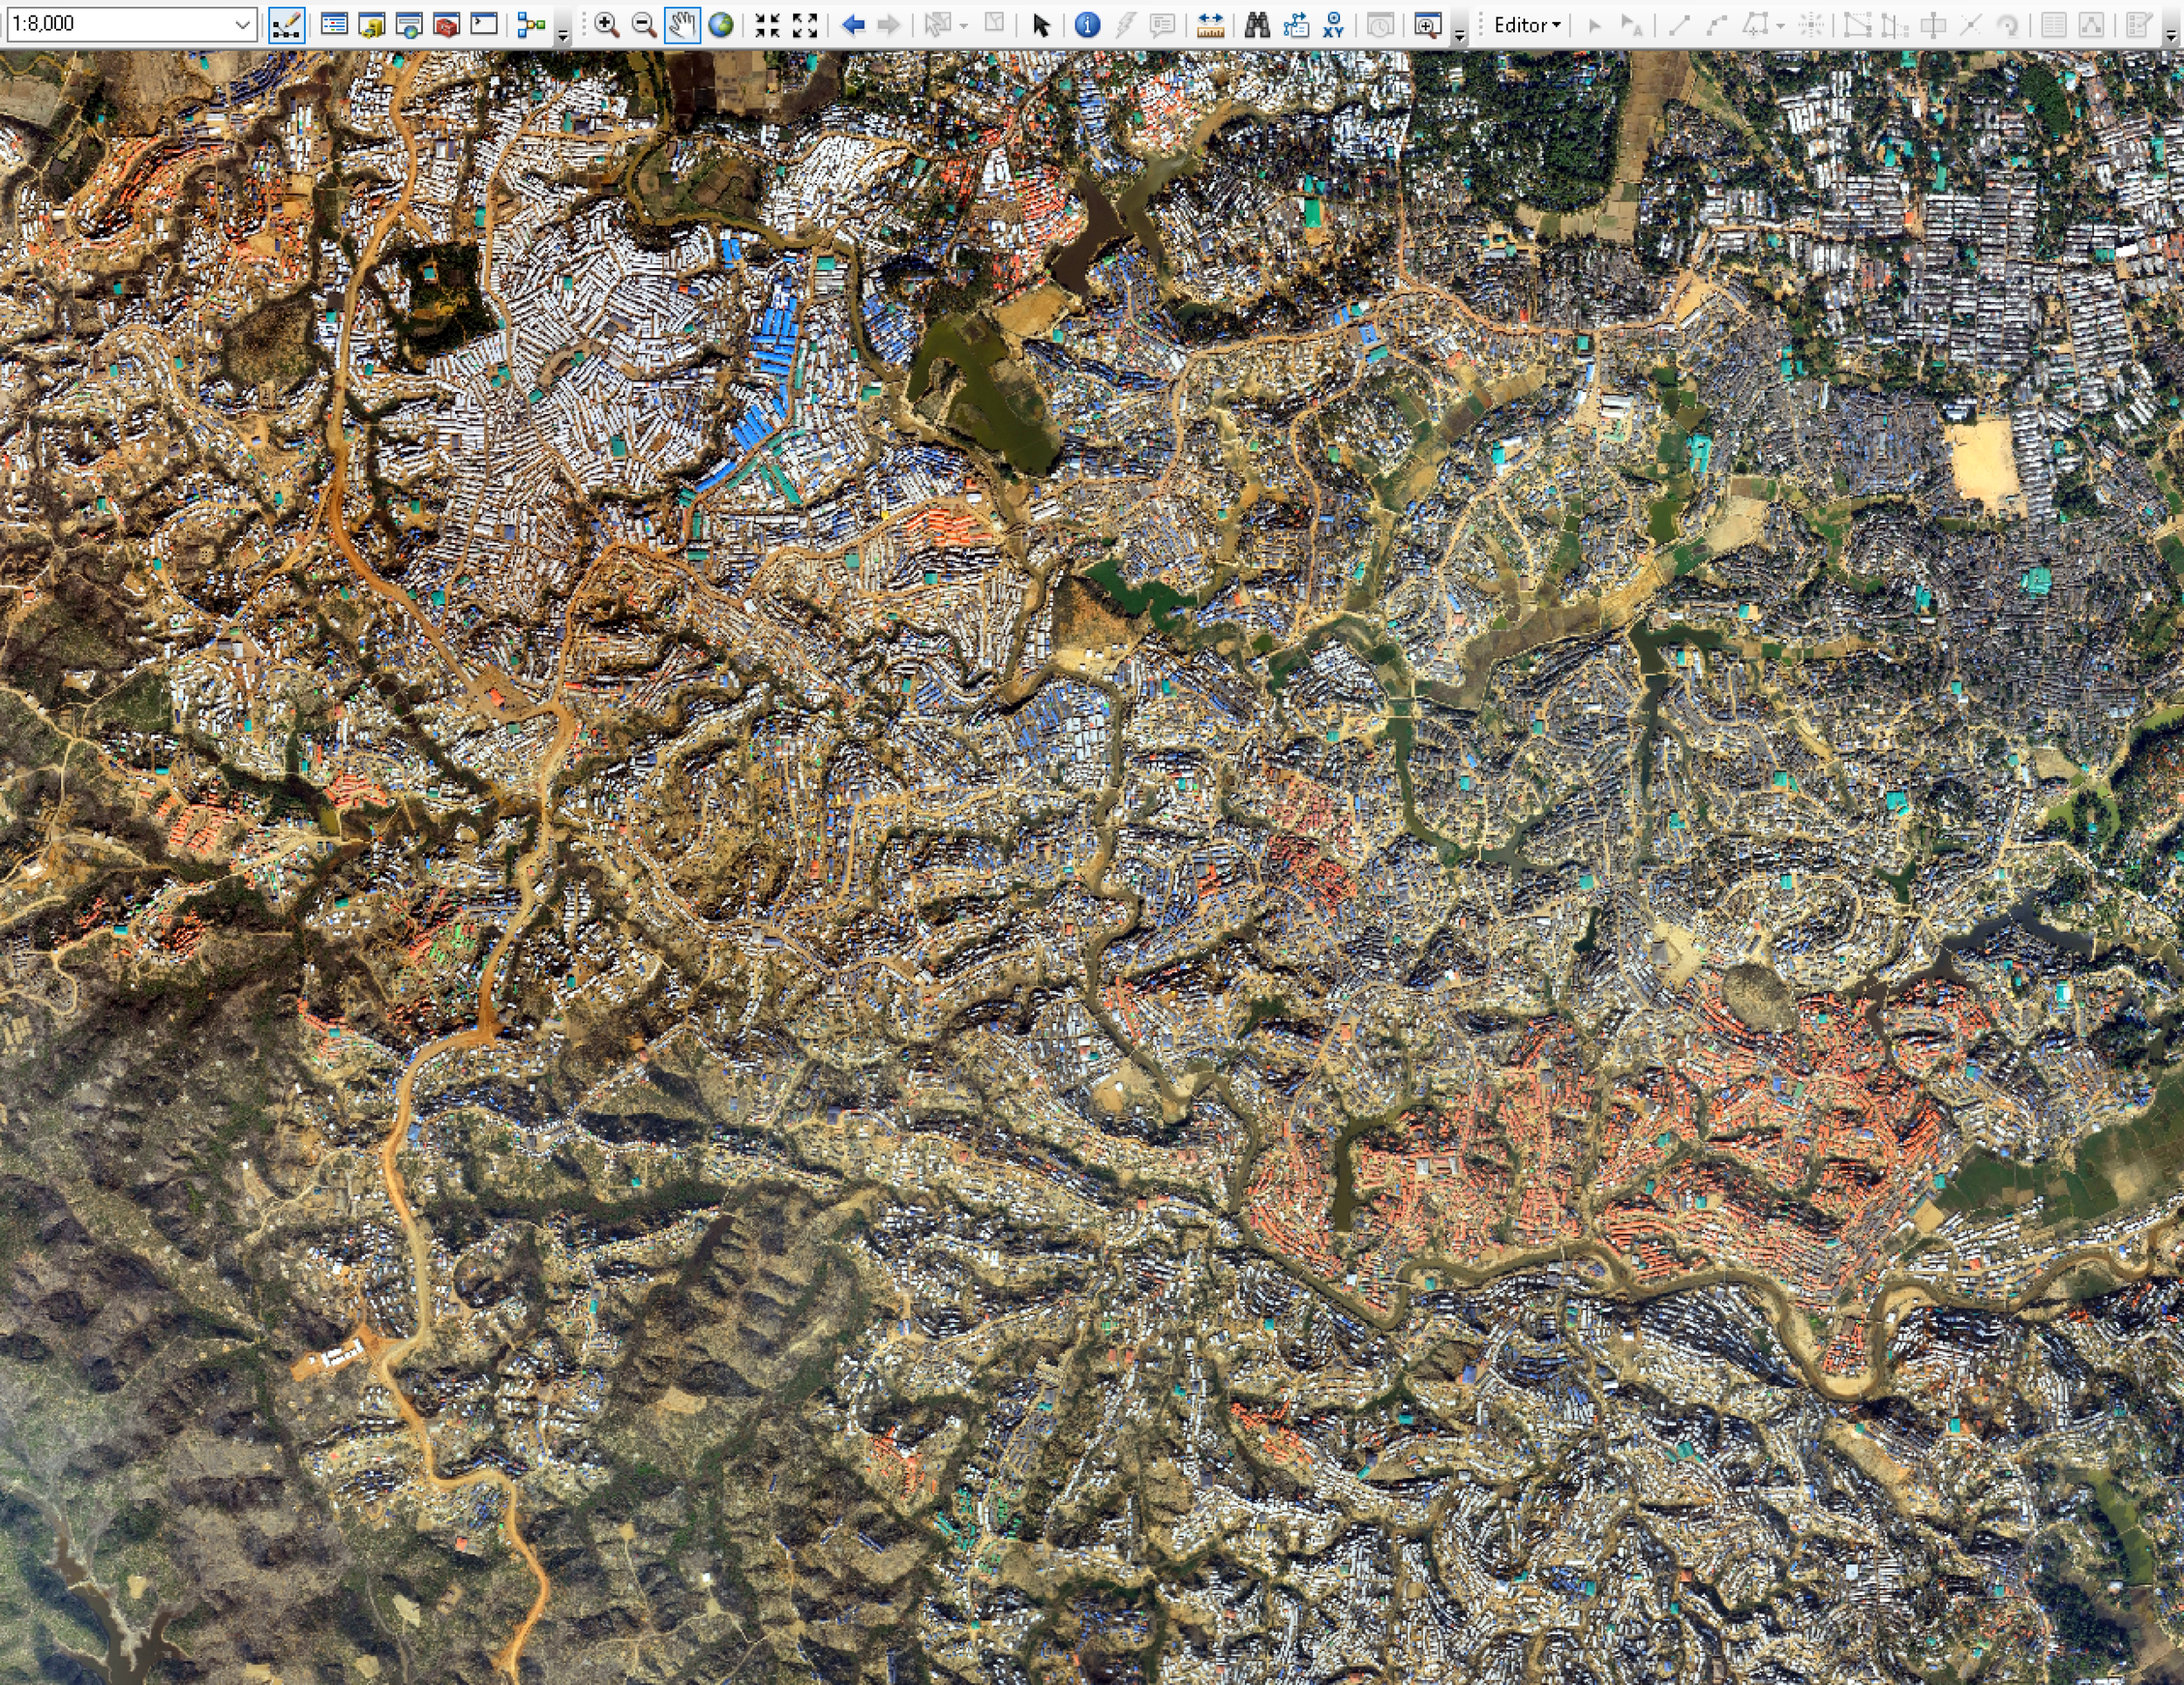Activate the Measure ruler tool

tap(1210, 25)
